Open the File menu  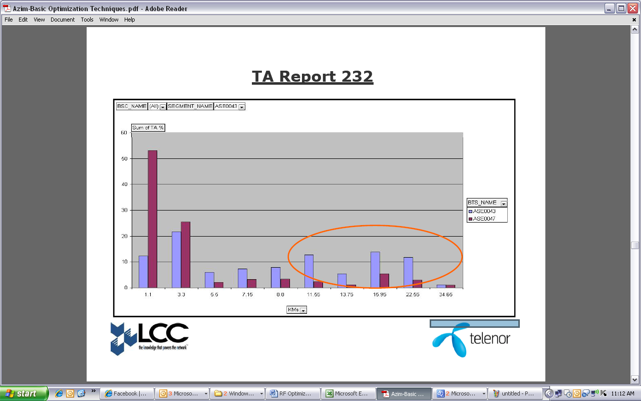(x=9, y=20)
